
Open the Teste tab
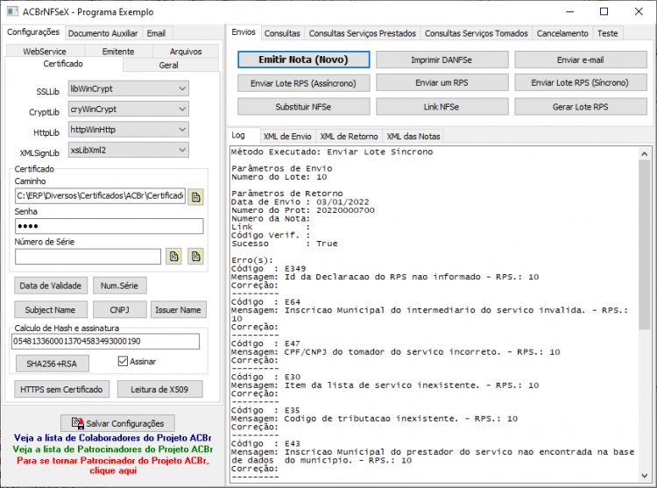click(608, 33)
